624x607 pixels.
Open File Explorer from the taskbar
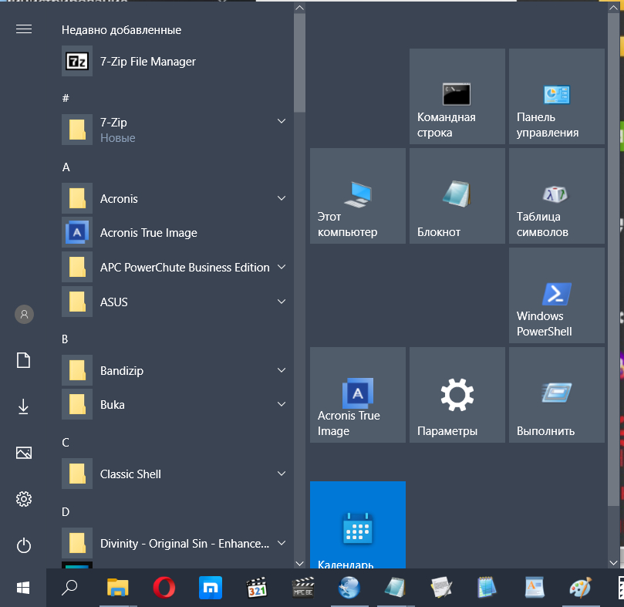(118, 588)
